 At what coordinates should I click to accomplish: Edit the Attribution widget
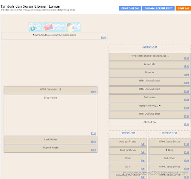click(187, 124)
